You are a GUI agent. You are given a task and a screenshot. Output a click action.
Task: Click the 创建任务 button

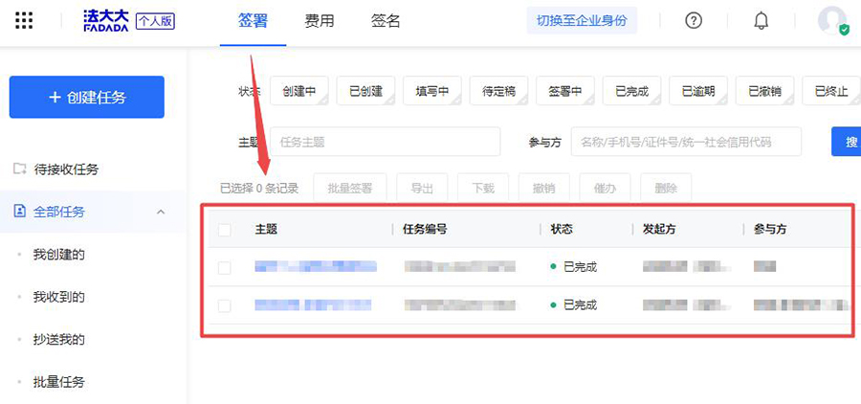click(86, 98)
